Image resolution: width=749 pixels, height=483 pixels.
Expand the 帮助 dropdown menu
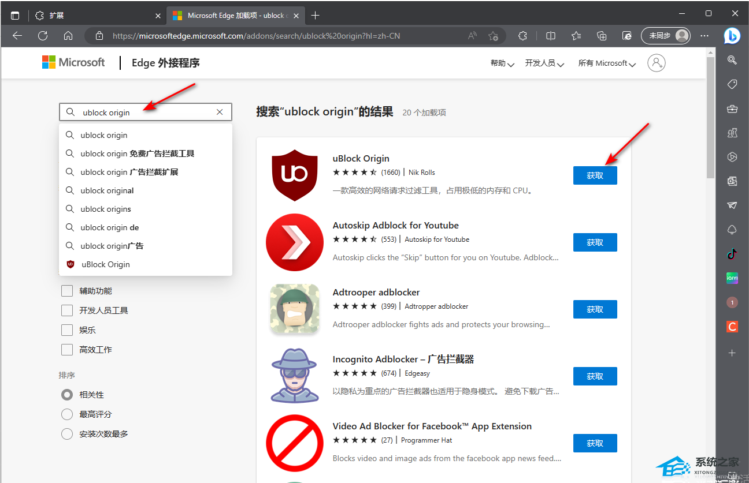(x=502, y=63)
